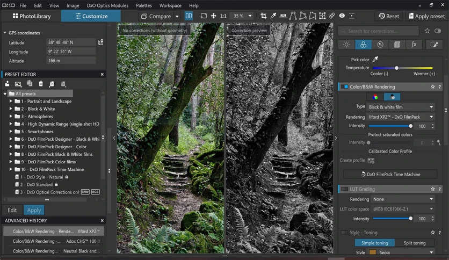This screenshot has width=449, height=260.
Task: Open the DxO Optics Modules menu
Action: [107, 5]
